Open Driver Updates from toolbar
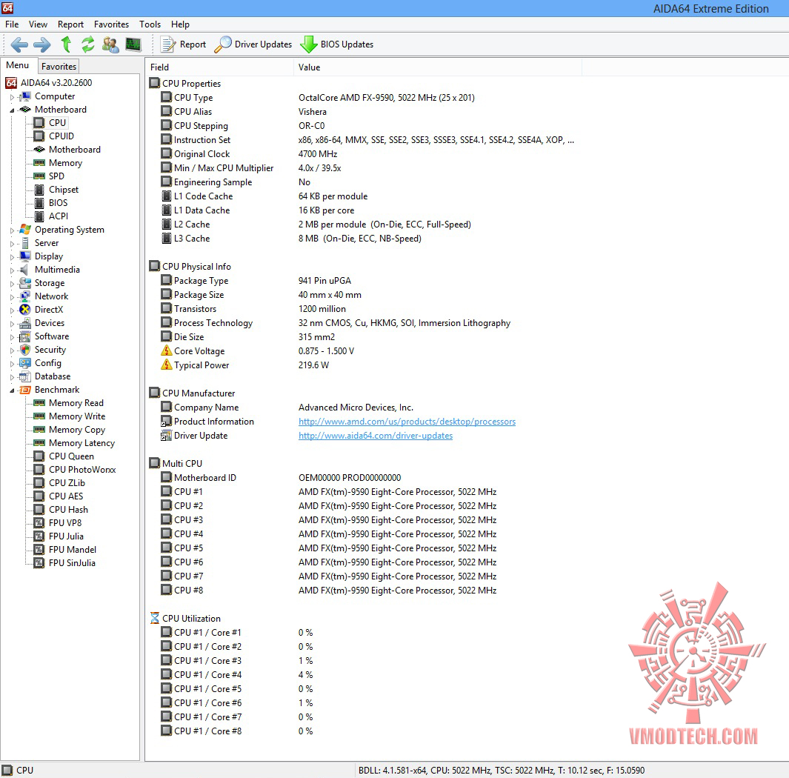This screenshot has height=778, width=789. [253, 44]
